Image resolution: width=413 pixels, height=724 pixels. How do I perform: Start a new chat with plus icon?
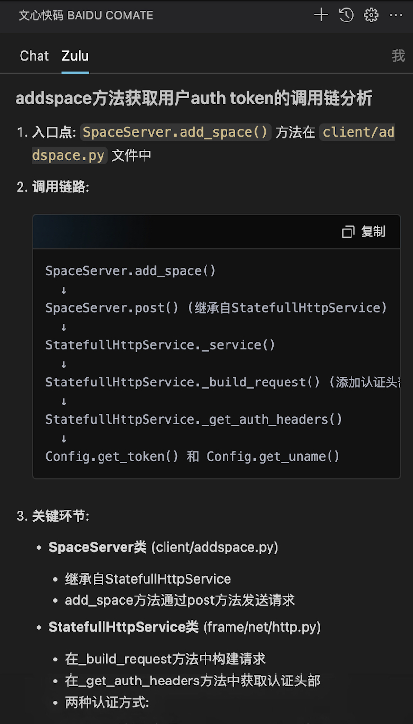click(x=321, y=15)
